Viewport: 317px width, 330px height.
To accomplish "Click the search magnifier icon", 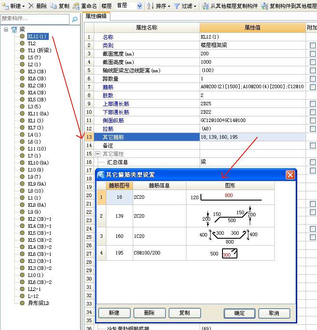I will [75, 19].
